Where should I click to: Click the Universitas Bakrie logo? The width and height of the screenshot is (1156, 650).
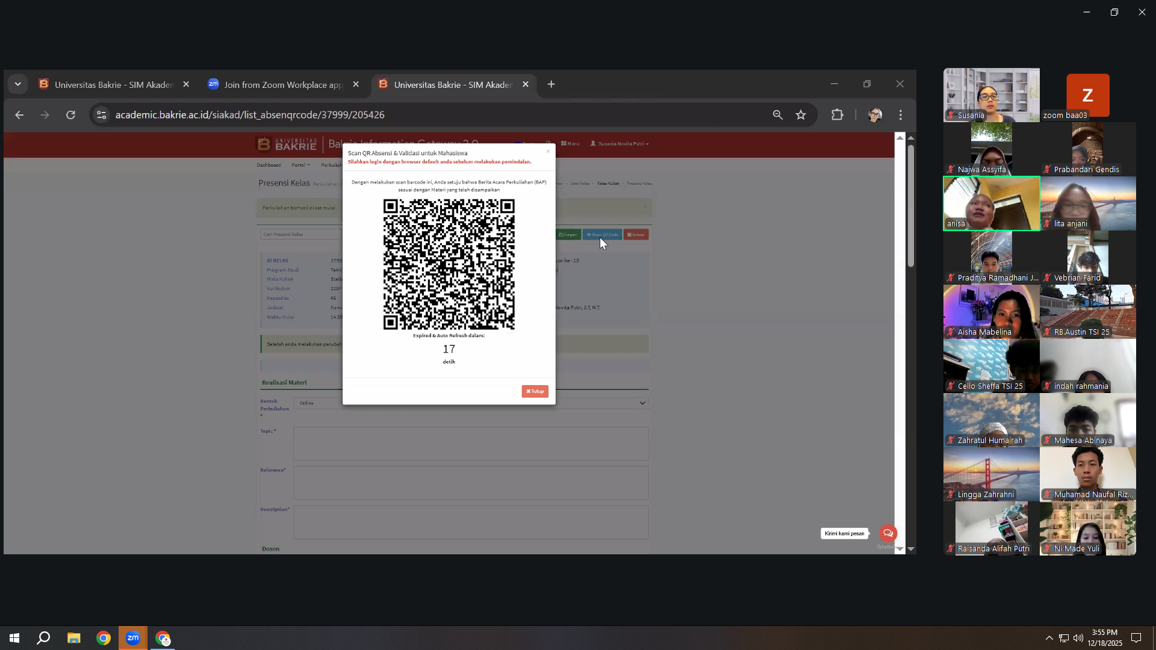(287, 144)
